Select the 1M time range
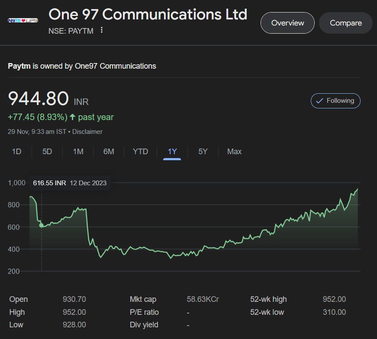Screen dimensions: 377x339 (78, 152)
